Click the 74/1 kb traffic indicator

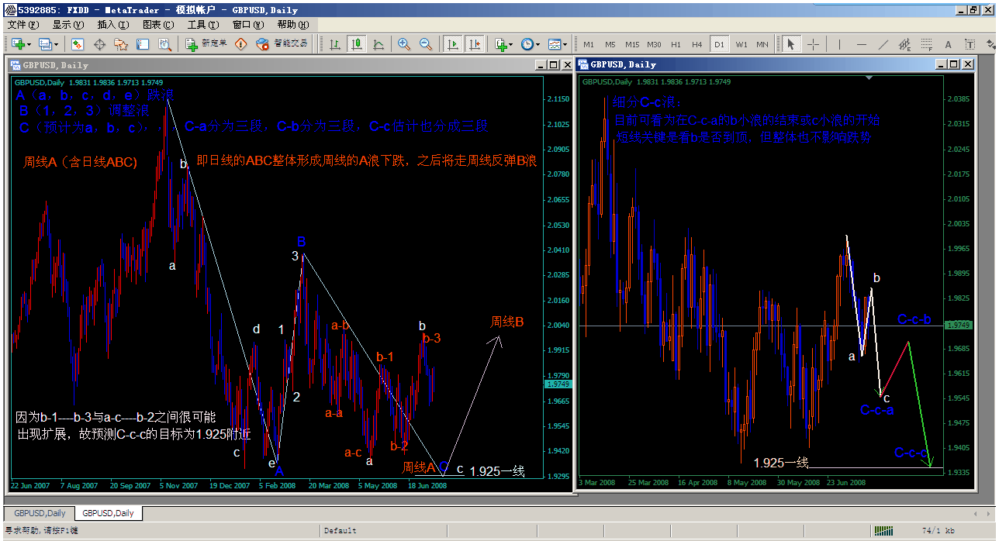click(x=938, y=531)
